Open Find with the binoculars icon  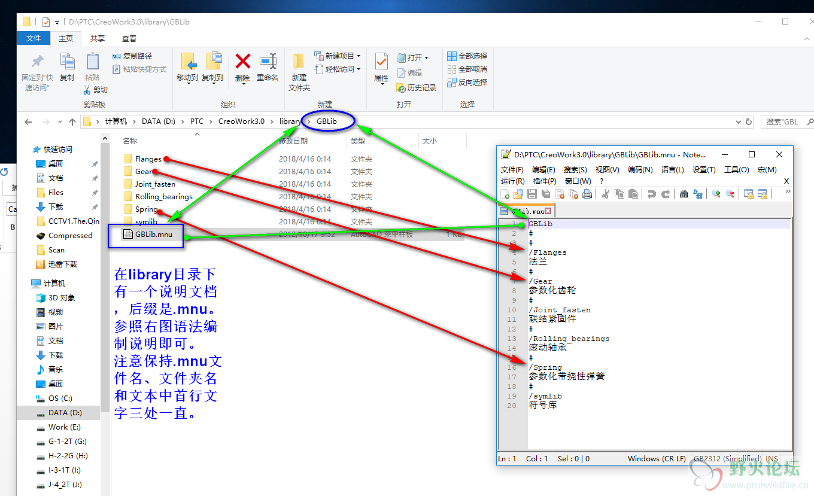coord(684,194)
